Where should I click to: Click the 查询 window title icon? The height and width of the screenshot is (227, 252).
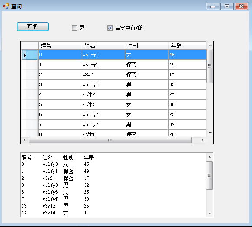click(6, 6)
